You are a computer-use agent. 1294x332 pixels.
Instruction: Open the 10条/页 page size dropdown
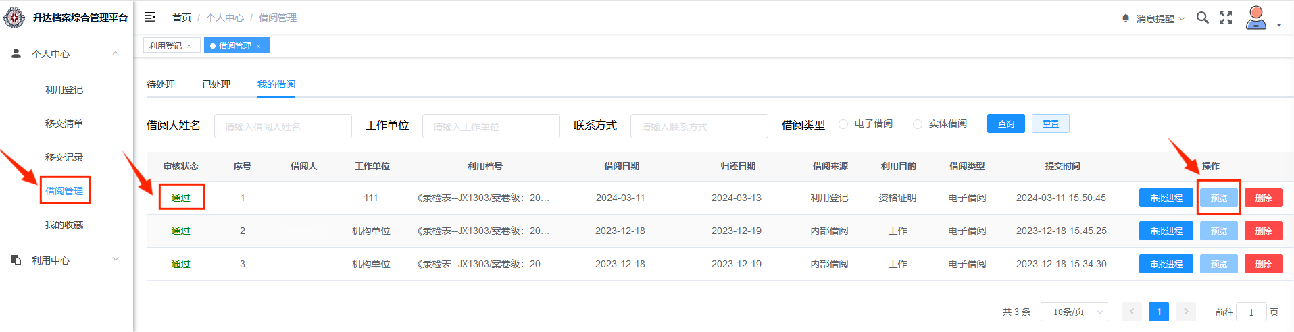[x=1074, y=312]
